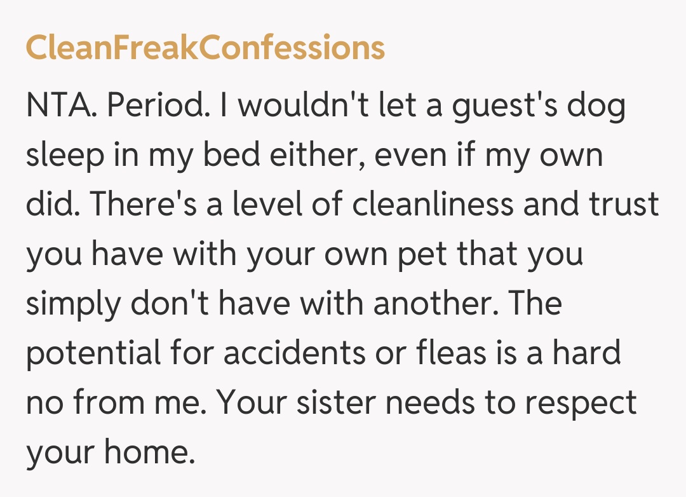Image resolution: width=686 pixels, height=497 pixels.
Task: Click the phrase "guest's dog"
Action: tap(539, 107)
